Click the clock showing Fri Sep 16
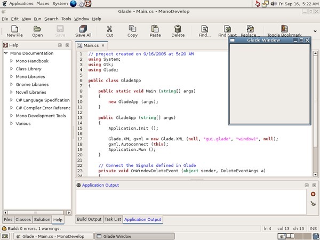The height and width of the screenshot is (240, 320). [298, 4]
